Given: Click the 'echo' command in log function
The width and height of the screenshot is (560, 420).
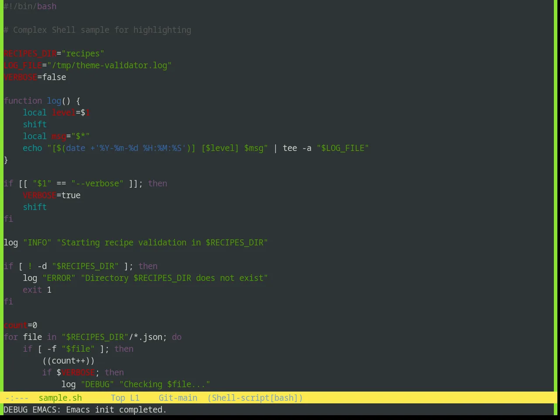Looking at the screenshot, I should tap(32, 148).
